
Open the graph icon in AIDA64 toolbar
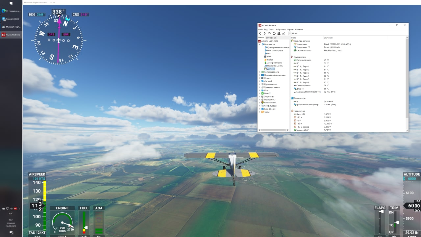click(x=284, y=33)
